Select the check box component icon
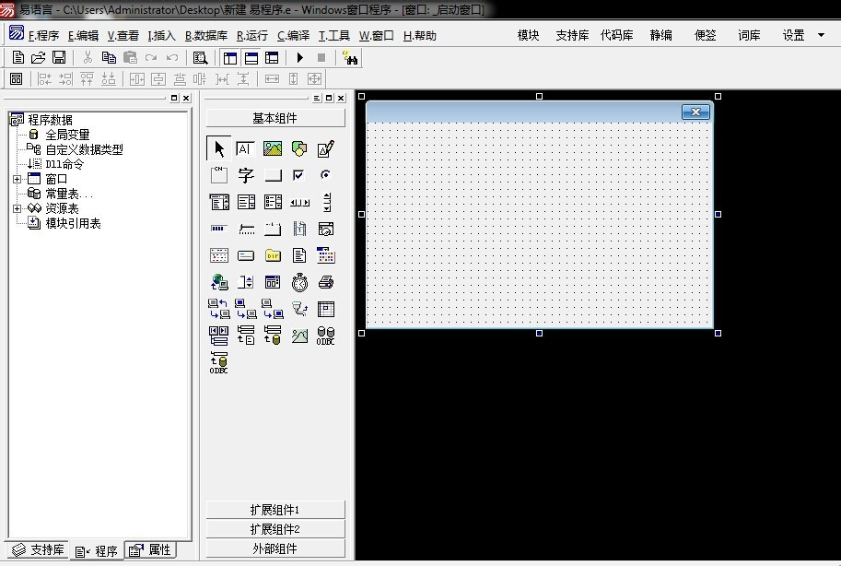Screen dimensions: 841x566 [298, 175]
